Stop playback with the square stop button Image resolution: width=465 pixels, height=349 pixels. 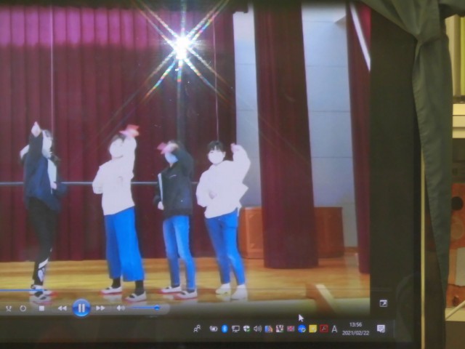pos(41,308)
